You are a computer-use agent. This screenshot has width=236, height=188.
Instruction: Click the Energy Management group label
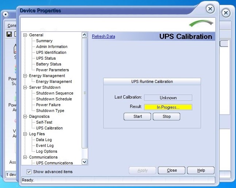tap(47, 76)
